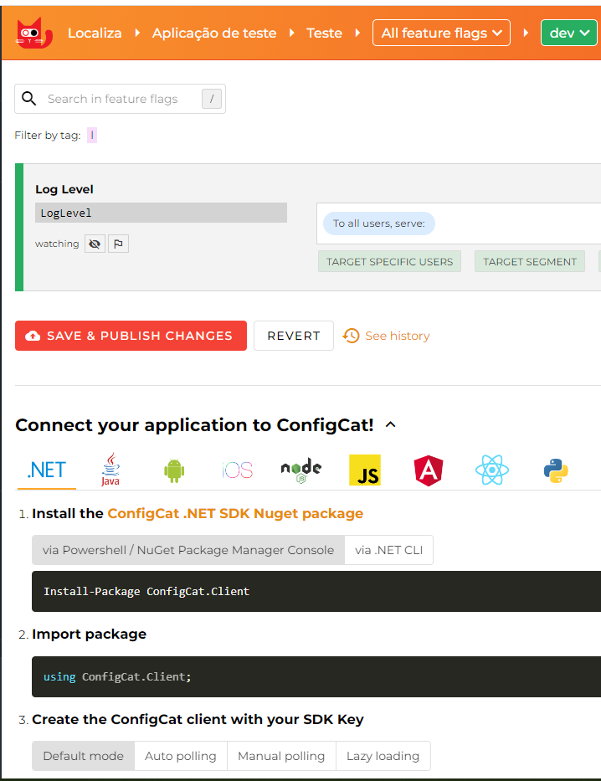Open the dev environment dropdown
The image size is (601, 781).
click(x=569, y=33)
